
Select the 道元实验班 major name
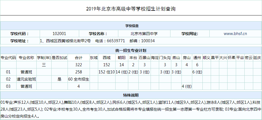click(26, 79)
